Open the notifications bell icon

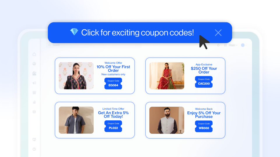pyautogui.click(x=218, y=45)
